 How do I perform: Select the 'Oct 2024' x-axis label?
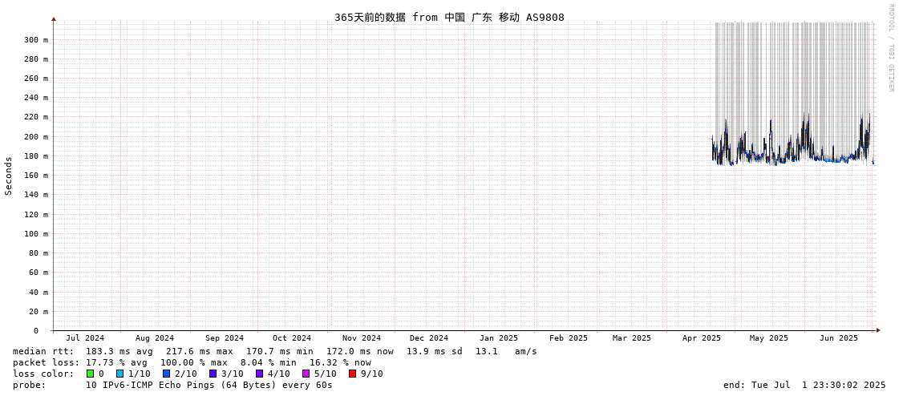(292, 338)
